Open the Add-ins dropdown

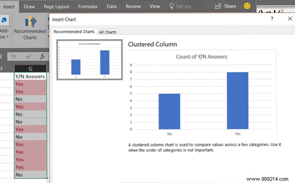click(4, 33)
